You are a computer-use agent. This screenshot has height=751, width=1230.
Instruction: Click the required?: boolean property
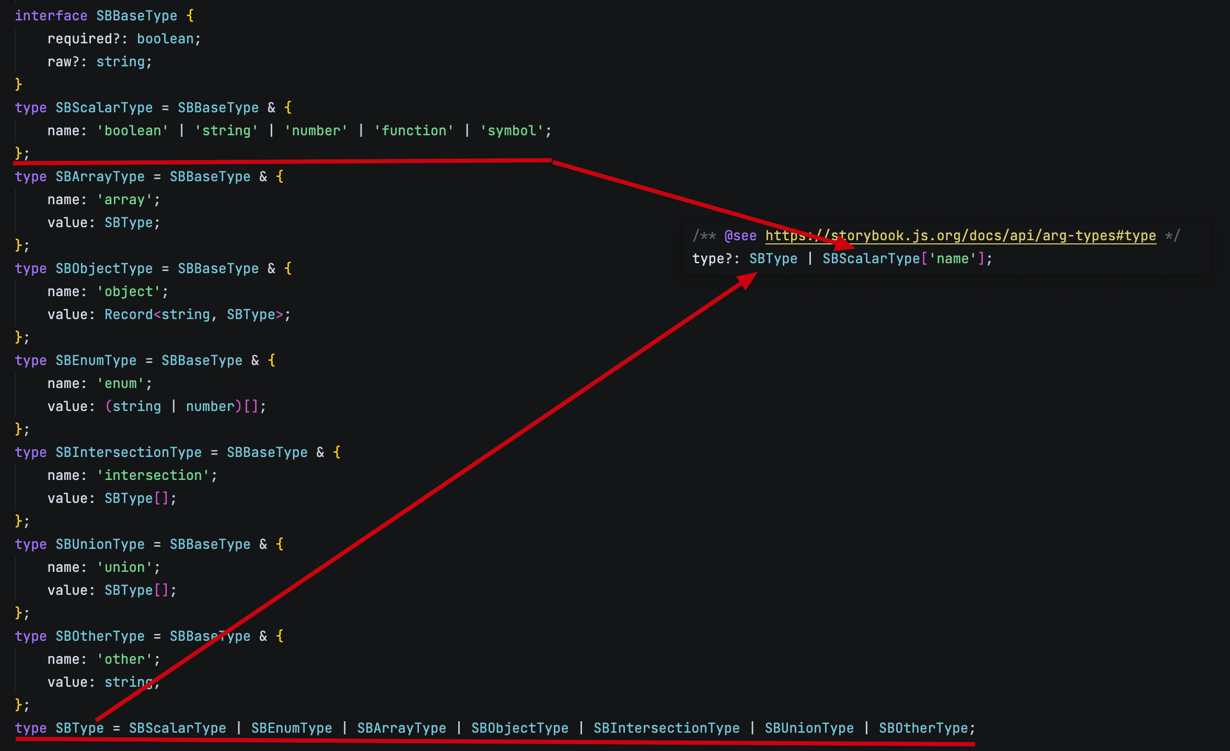123,39
